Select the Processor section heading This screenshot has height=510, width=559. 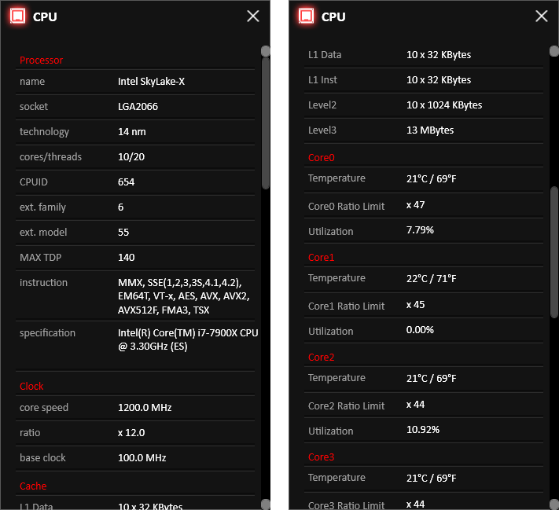[42, 61]
